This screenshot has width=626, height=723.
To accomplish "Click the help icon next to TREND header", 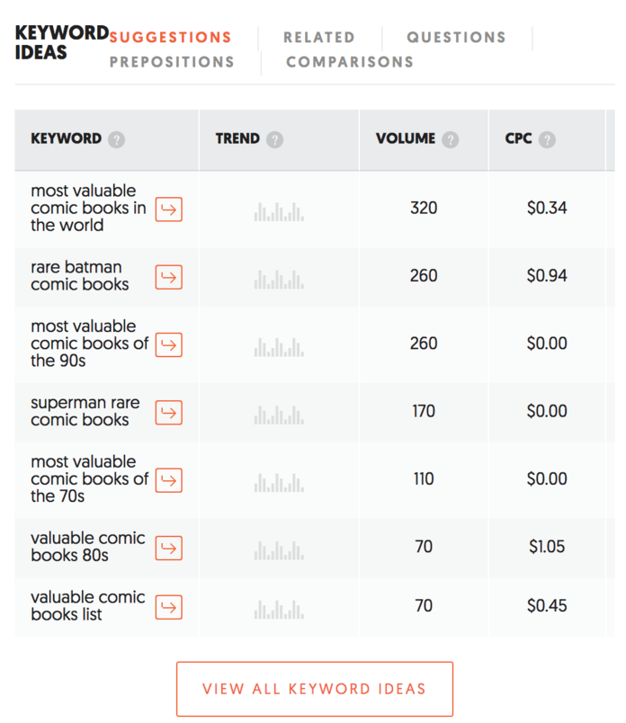I will click(275, 140).
